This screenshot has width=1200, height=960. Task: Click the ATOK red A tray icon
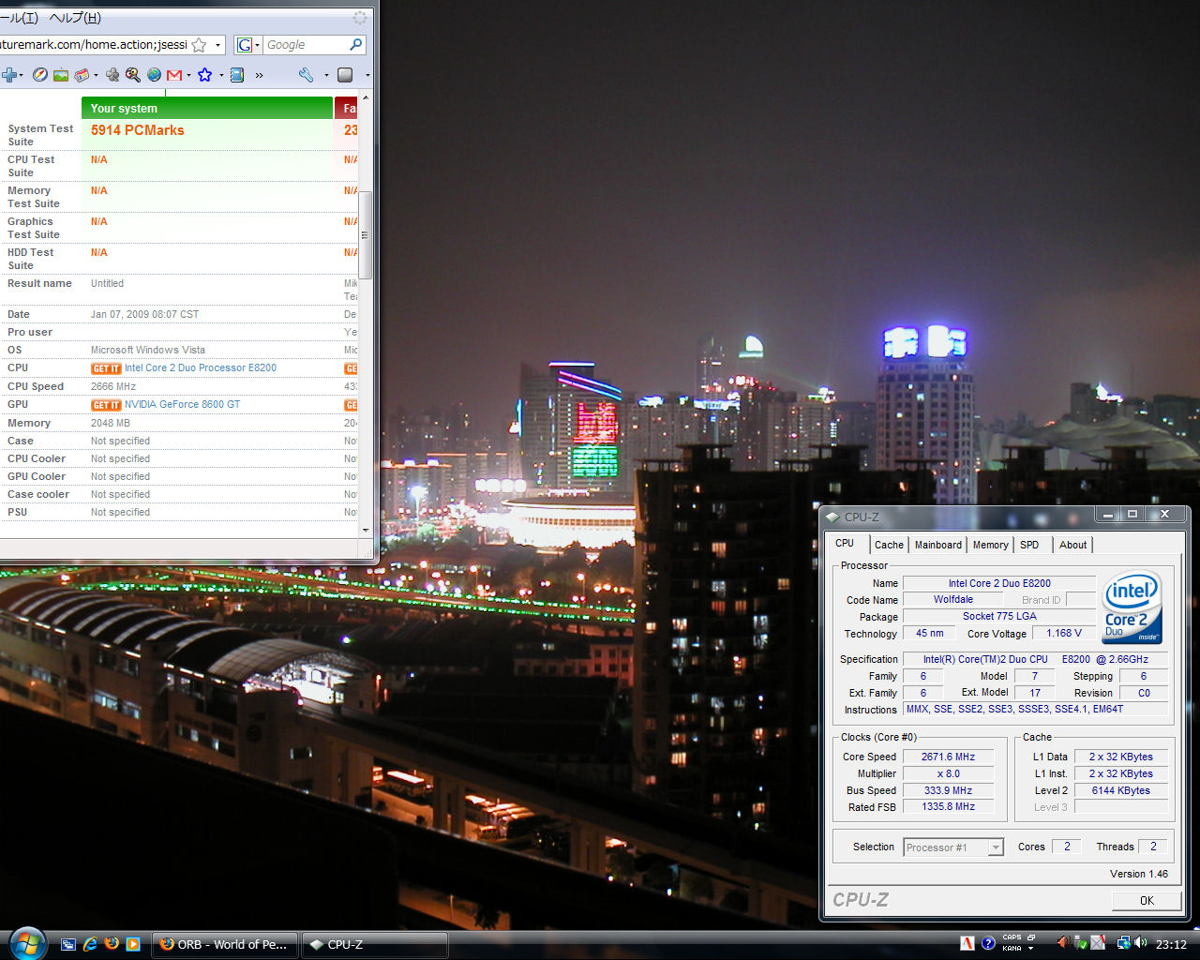click(967, 943)
